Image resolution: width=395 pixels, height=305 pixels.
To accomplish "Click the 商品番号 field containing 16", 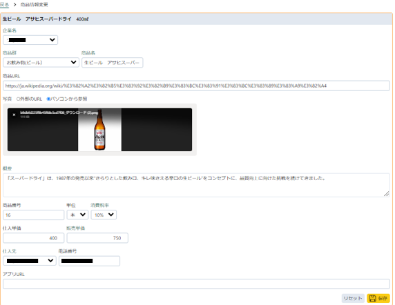I will (34, 215).
